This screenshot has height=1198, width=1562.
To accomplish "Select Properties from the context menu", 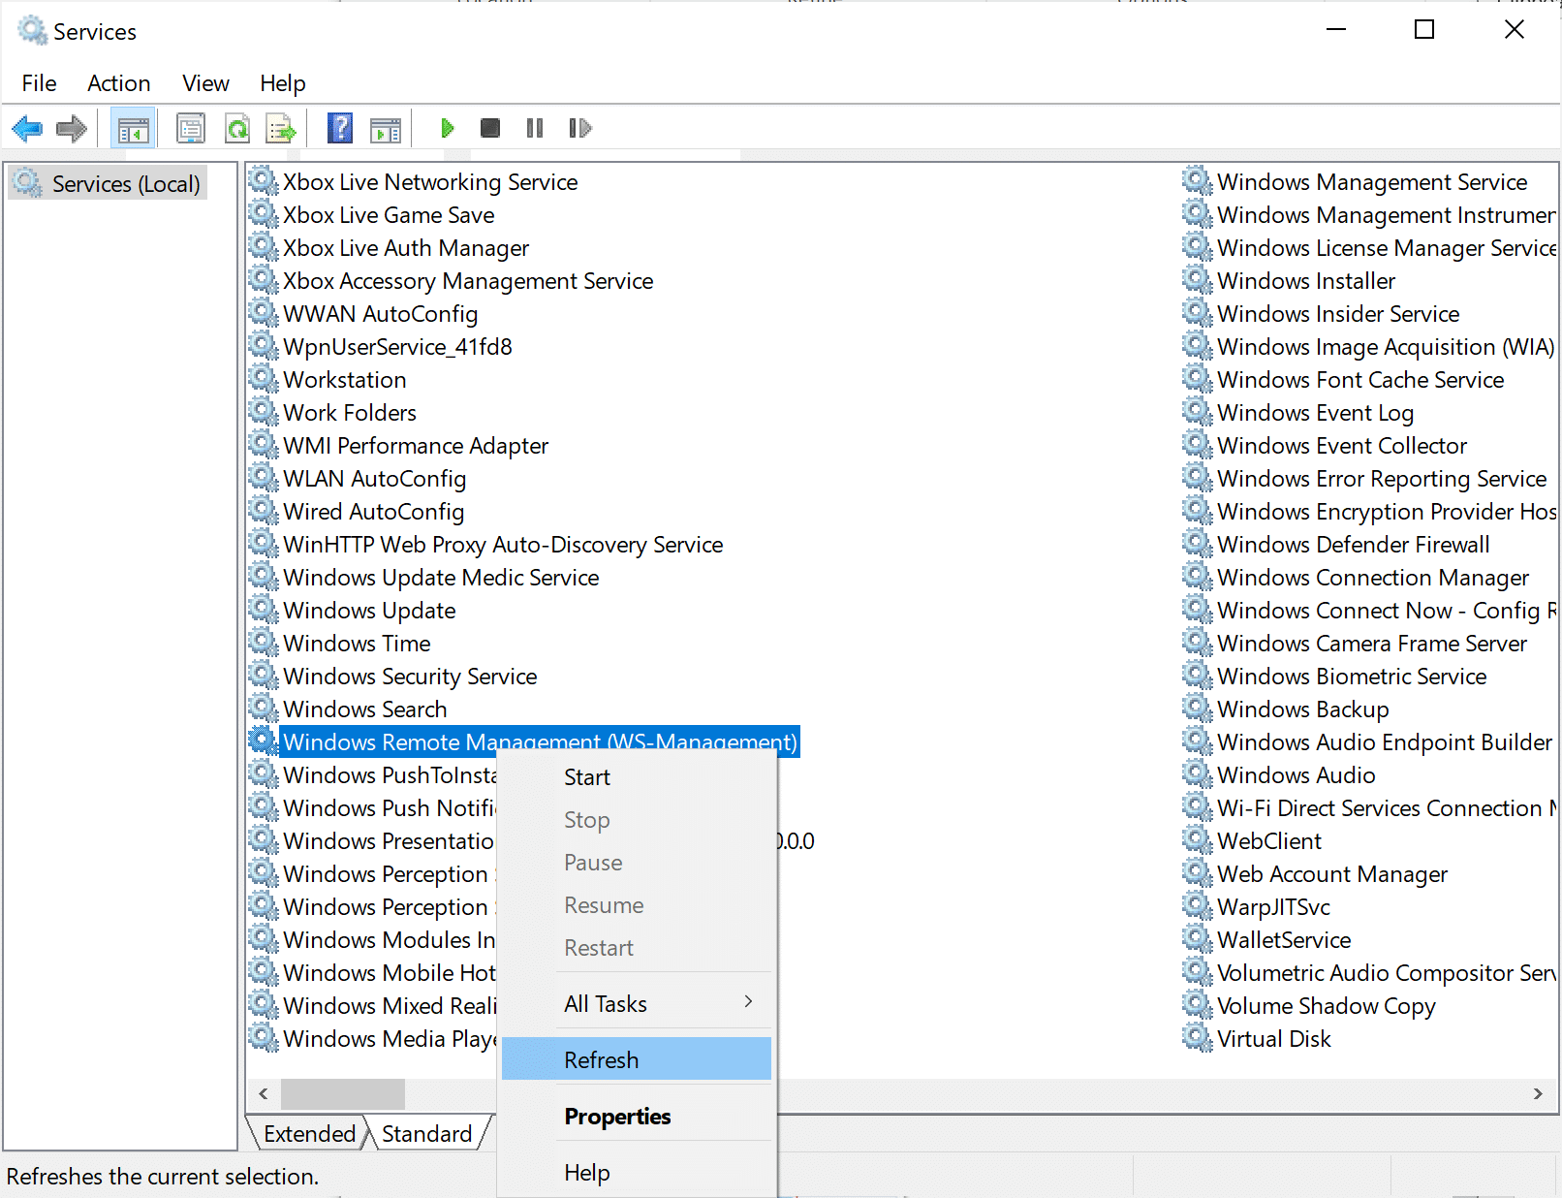I will pyautogui.click(x=617, y=1116).
